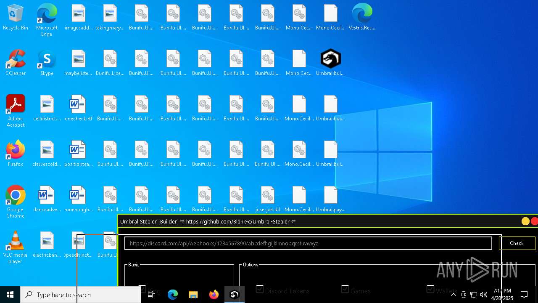
Task: Select the celldistrict image file
Action: point(47,109)
